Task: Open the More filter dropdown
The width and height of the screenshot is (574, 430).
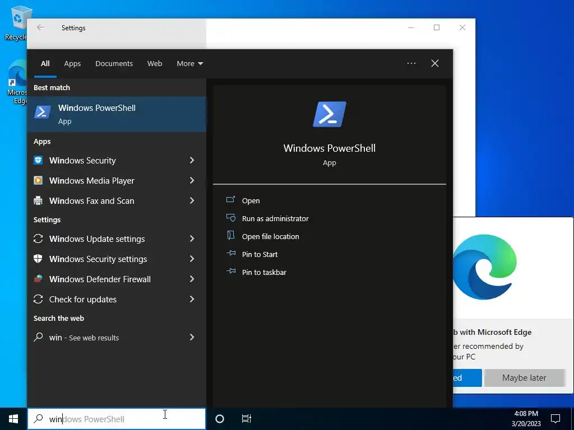Action: (189, 64)
